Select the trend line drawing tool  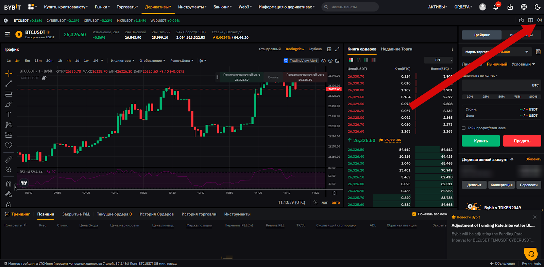point(9,83)
